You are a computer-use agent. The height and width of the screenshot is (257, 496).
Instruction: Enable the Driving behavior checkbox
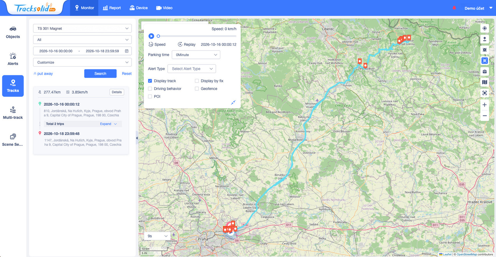coord(150,88)
